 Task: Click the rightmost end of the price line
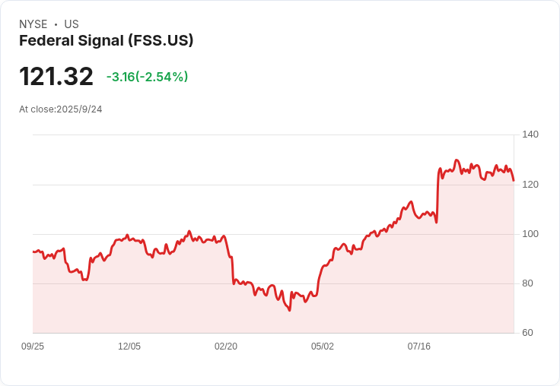pyautogui.click(x=514, y=181)
